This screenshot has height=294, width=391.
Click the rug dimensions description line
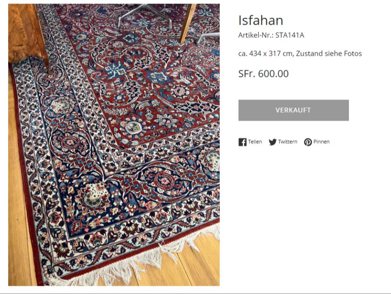(x=300, y=53)
